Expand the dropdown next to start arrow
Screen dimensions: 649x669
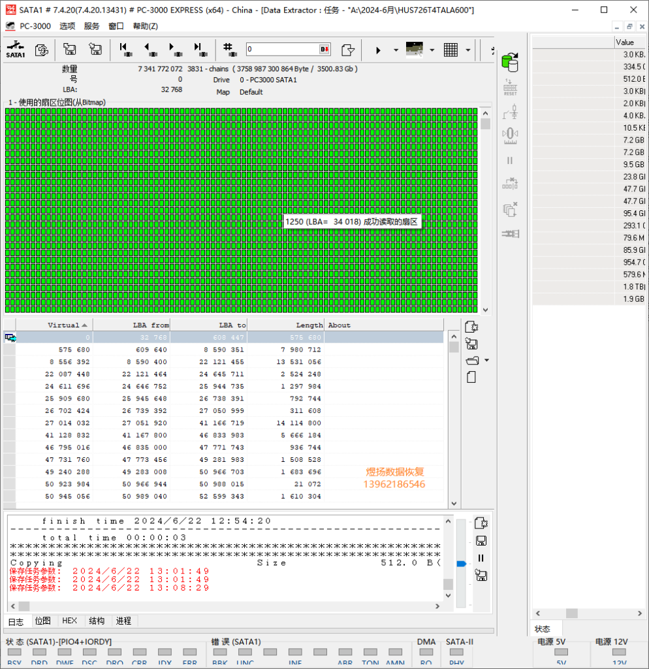[396, 50]
